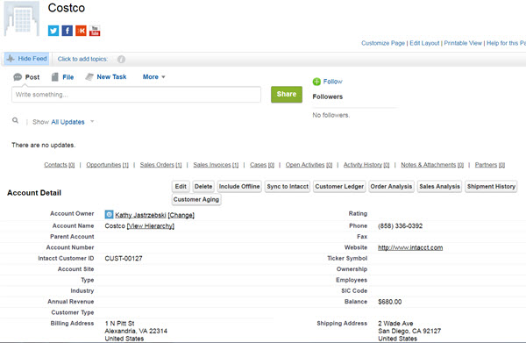Click the Edit account button
The height and width of the screenshot is (343, 526).
181,187
